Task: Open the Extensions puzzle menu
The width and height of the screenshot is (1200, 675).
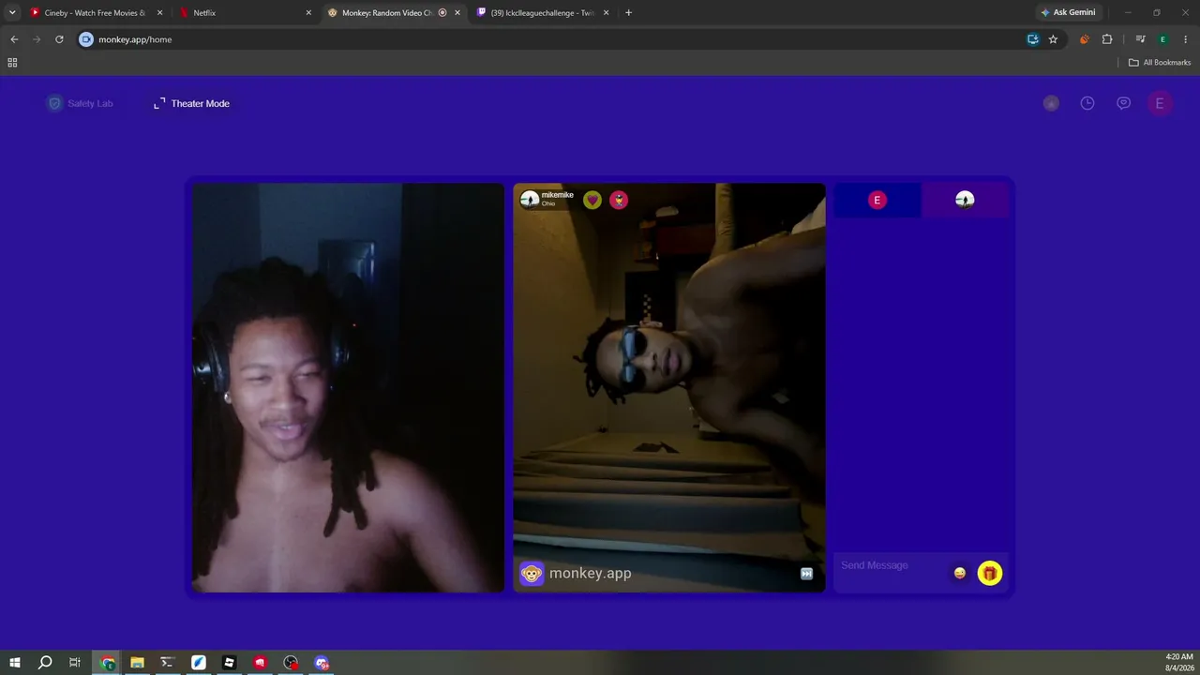Action: click(x=1107, y=39)
